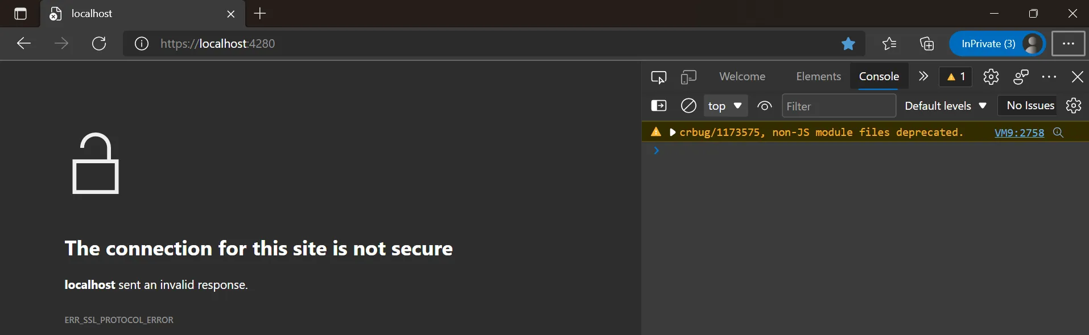Screen dimensions: 1089x335
Task: Click the blue favorite star in address bar
Action: pyautogui.click(x=848, y=44)
